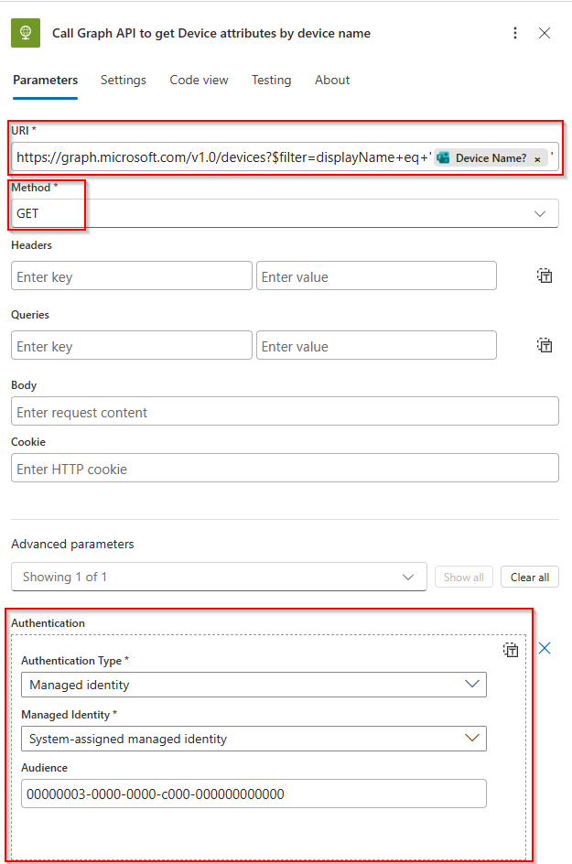Close the action configuration panel
The height and width of the screenshot is (864, 572).
[545, 33]
